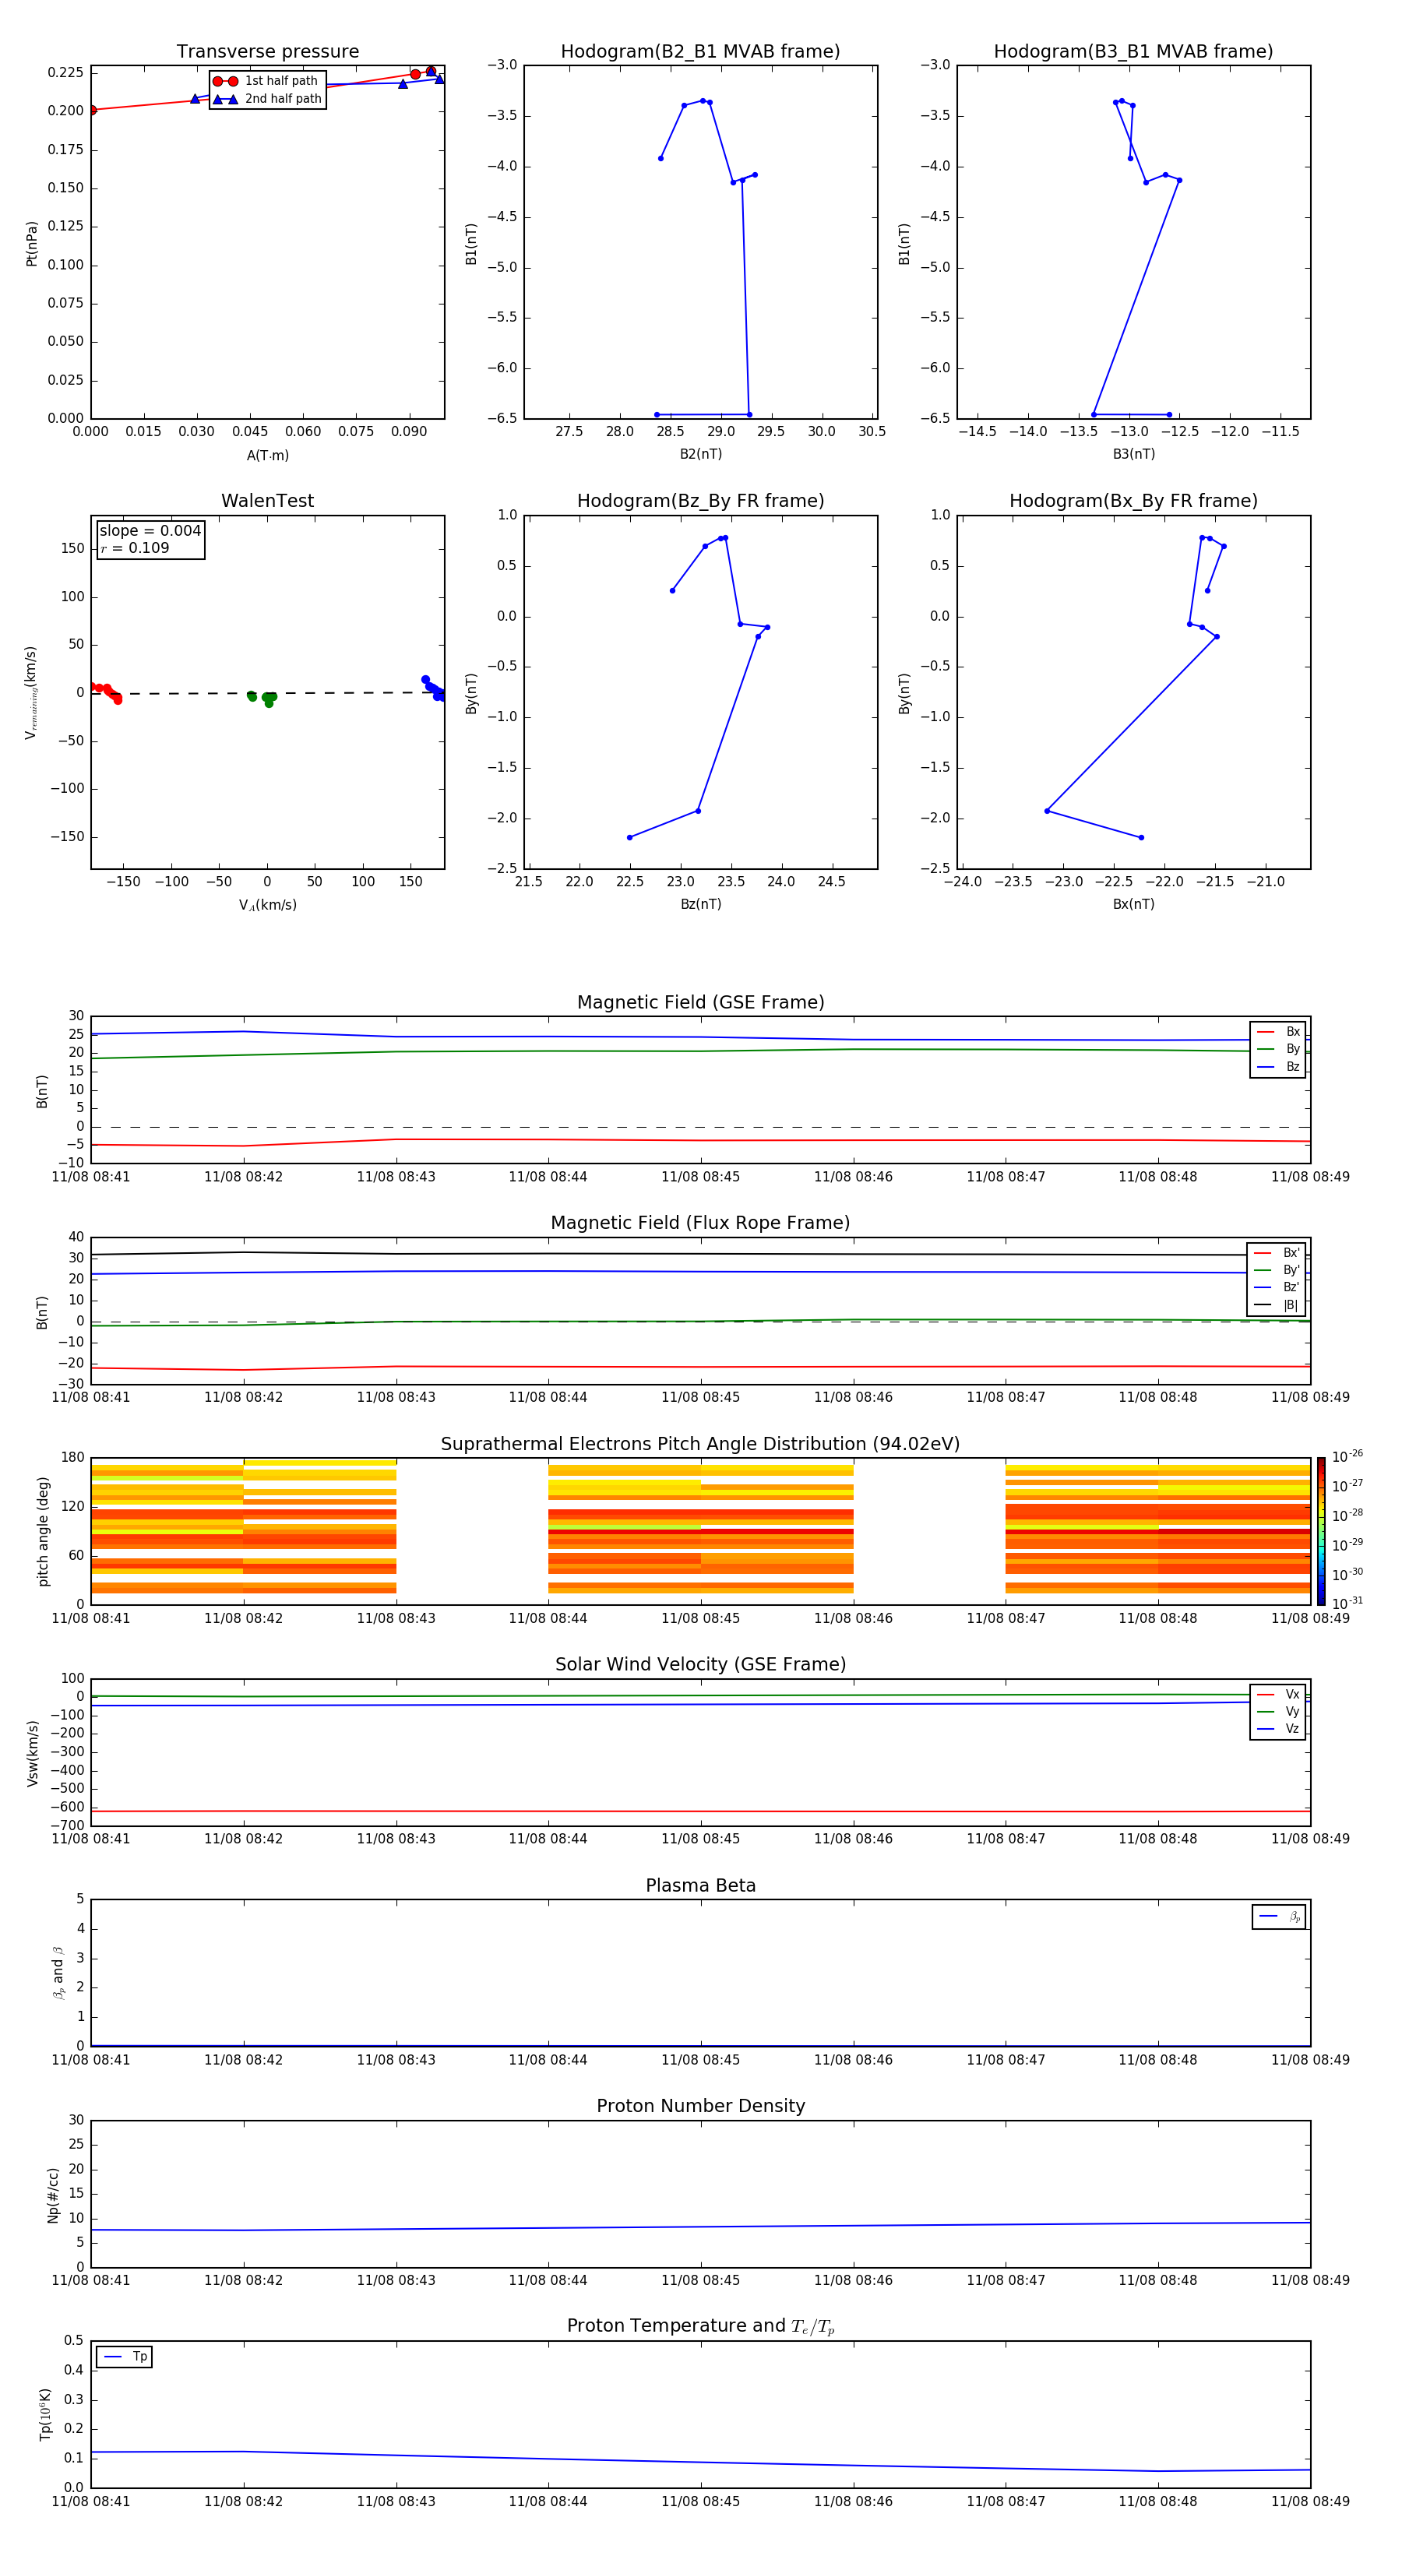The width and height of the screenshot is (1402, 2570).
Task: Click the 'Hodogram(Bx_By FR frame)' title
Action: (1133, 501)
